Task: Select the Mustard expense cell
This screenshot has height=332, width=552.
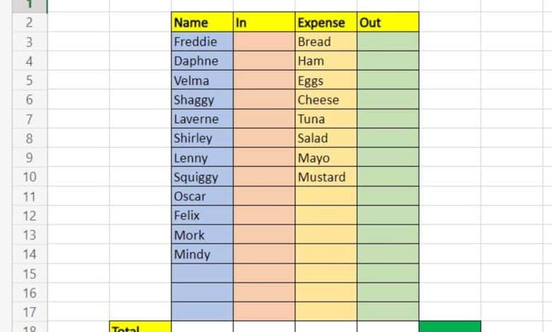Action: [326, 177]
